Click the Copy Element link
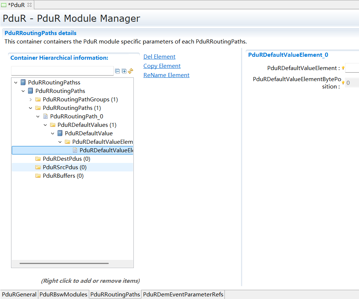 [162, 66]
